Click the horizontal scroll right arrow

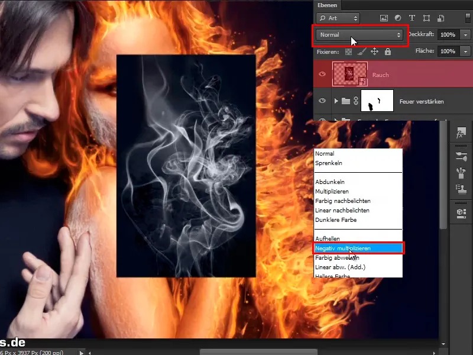click(435, 353)
